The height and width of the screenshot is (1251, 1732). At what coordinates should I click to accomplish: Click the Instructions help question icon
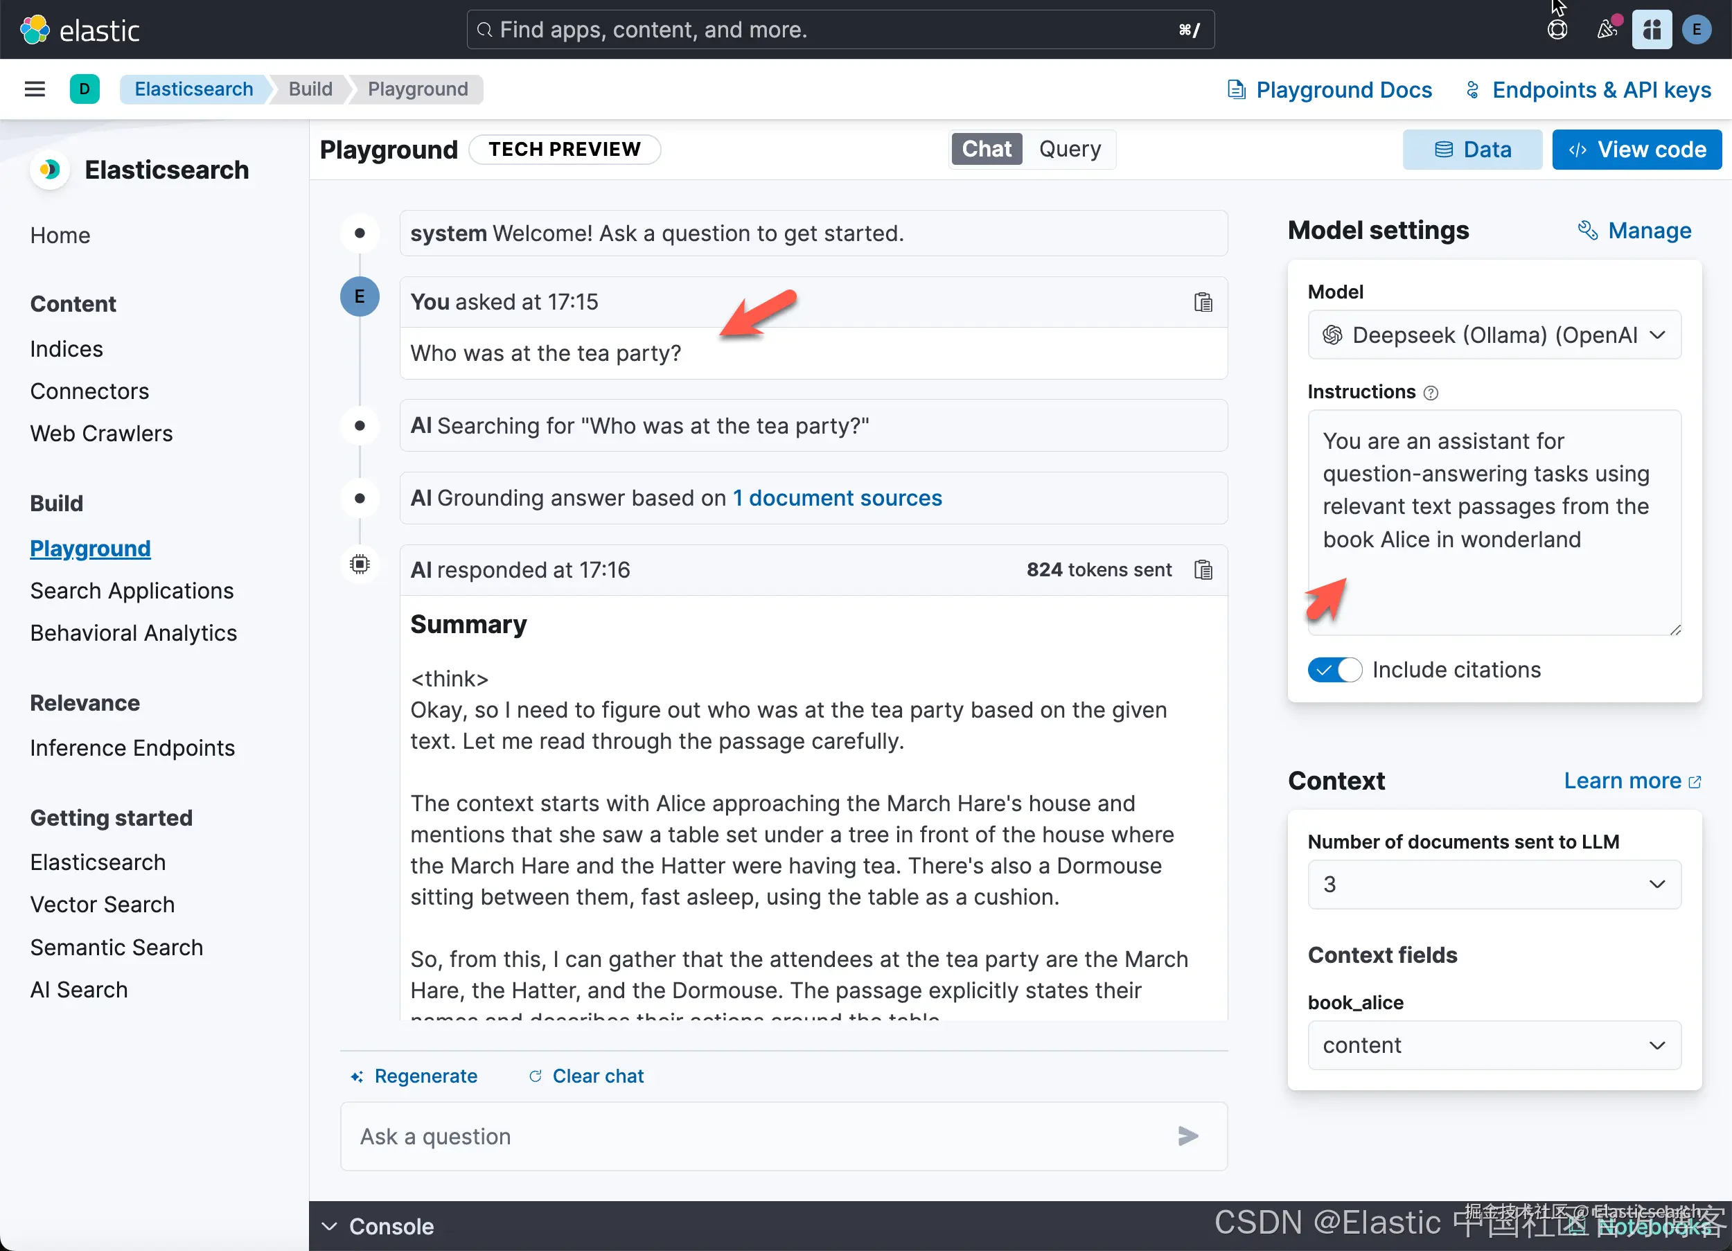pos(1431,393)
